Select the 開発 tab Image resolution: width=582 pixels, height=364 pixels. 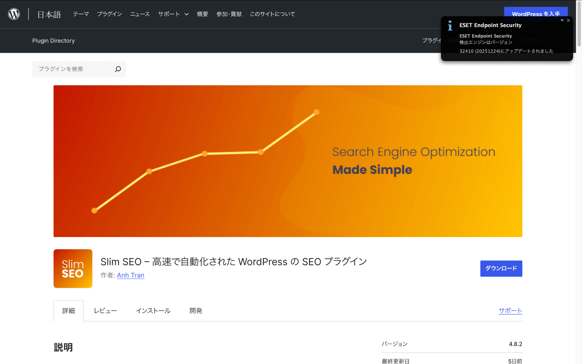pyautogui.click(x=196, y=311)
